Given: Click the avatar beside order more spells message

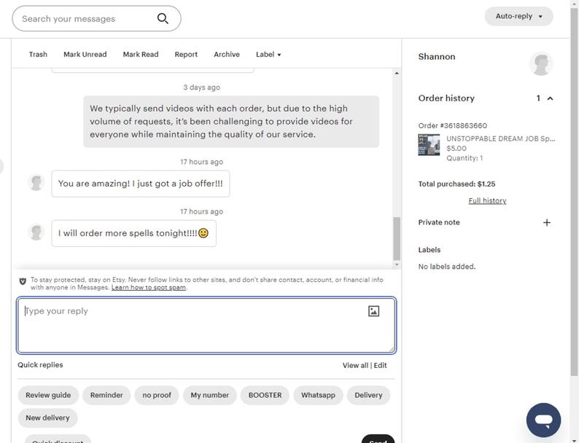Looking at the screenshot, I should 36,232.
